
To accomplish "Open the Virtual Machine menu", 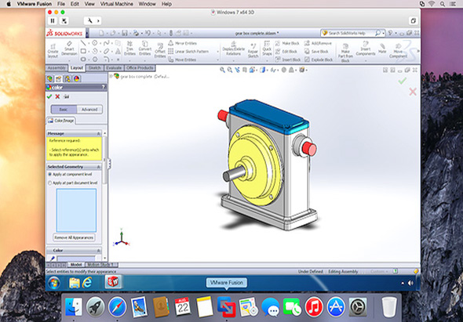I will pyautogui.click(x=117, y=4).
